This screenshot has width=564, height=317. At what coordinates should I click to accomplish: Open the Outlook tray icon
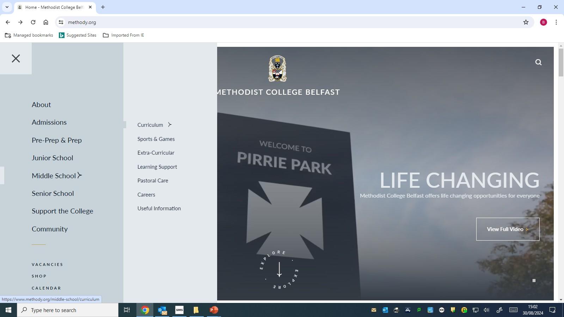point(385,310)
